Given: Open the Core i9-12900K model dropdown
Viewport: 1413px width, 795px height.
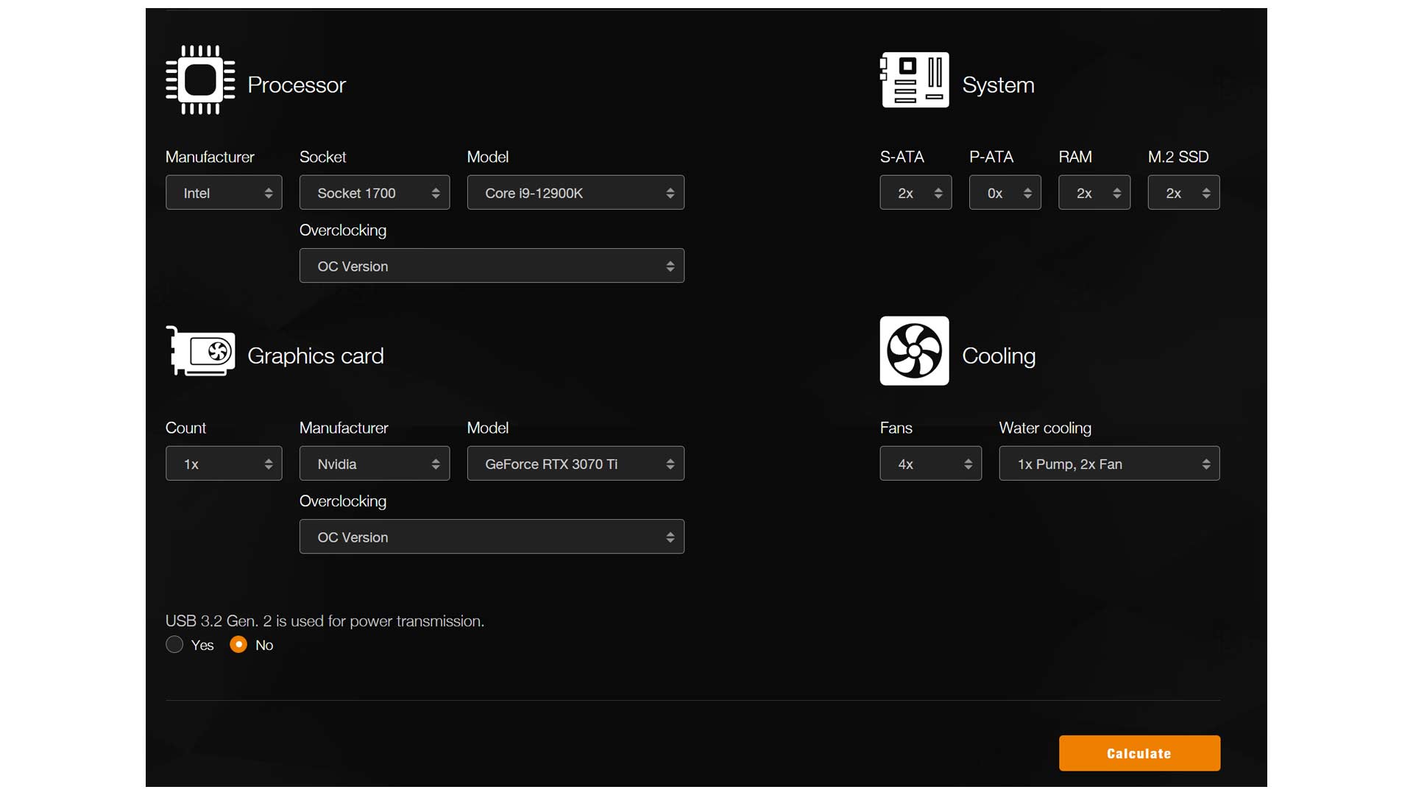Looking at the screenshot, I should pyautogui.click(x=576, y=193).
